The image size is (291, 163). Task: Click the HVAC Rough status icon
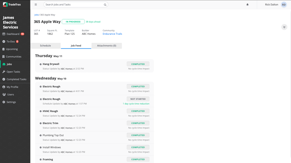point(41,111)
